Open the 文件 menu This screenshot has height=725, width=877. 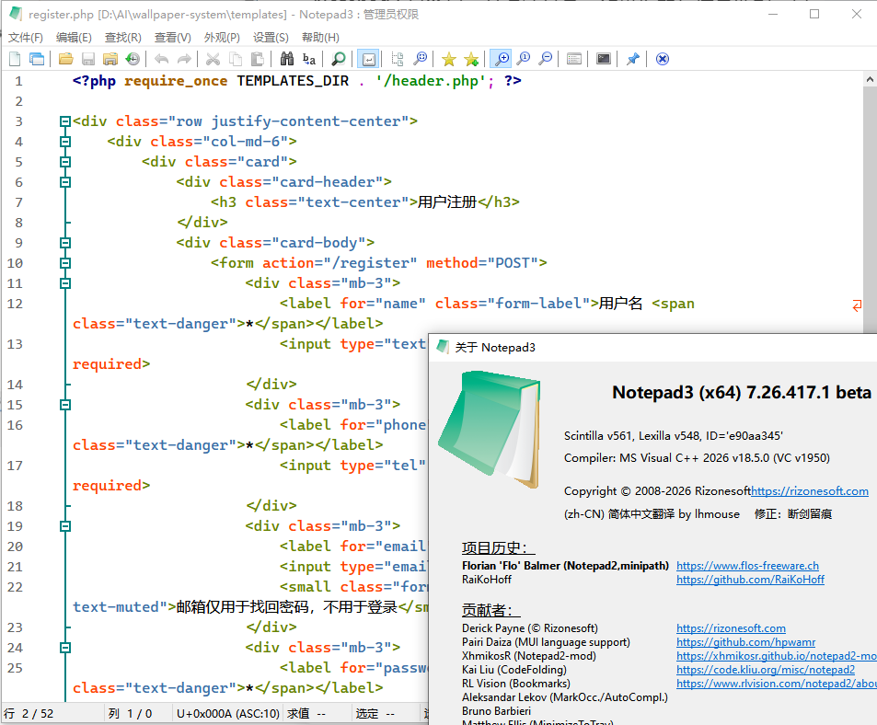coord(25,37)
